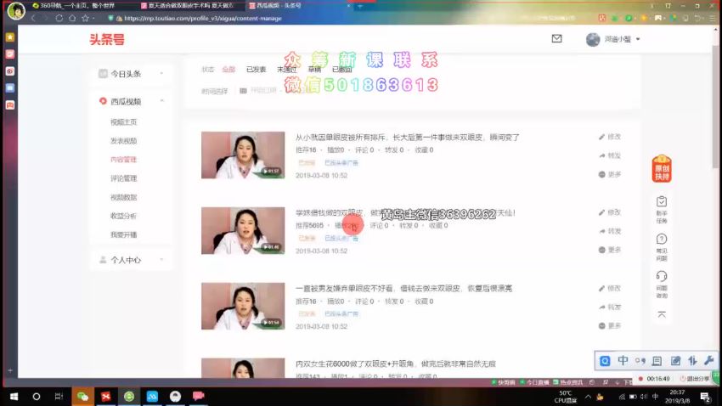The image size is (722, 406).
Task: Click the address bar URL field
Action: [x=203, y=19]
